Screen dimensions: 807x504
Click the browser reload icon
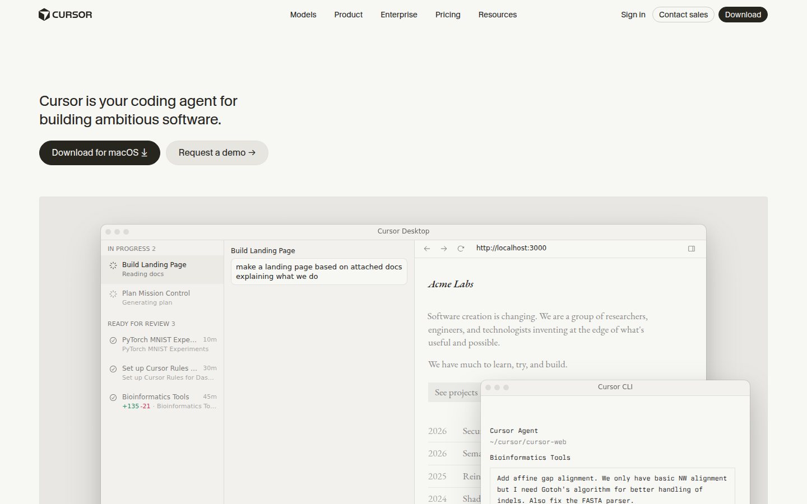461,249
